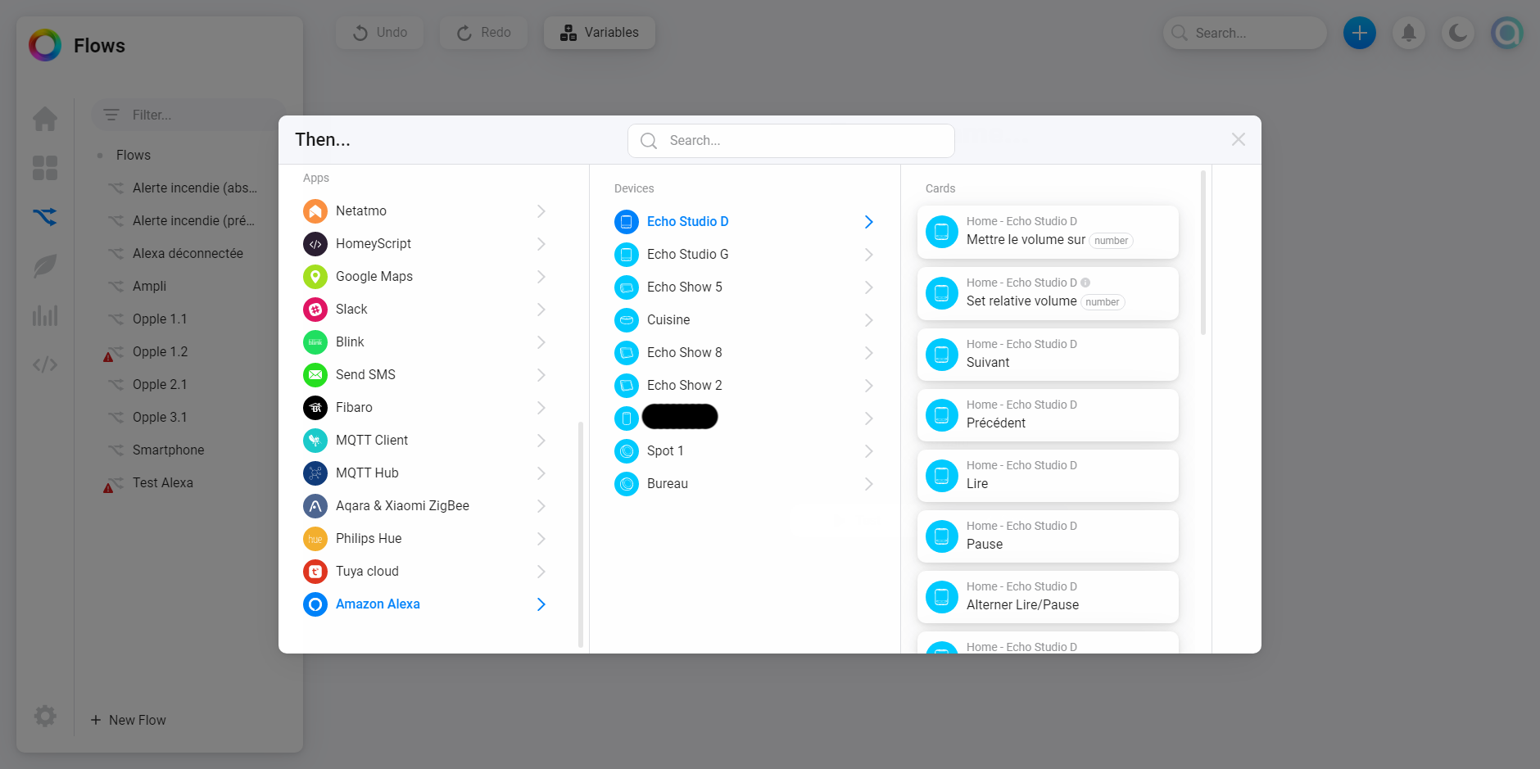Open the Home icon in the sidebar
Screen dimensions: 1540x769
[45, 119]
